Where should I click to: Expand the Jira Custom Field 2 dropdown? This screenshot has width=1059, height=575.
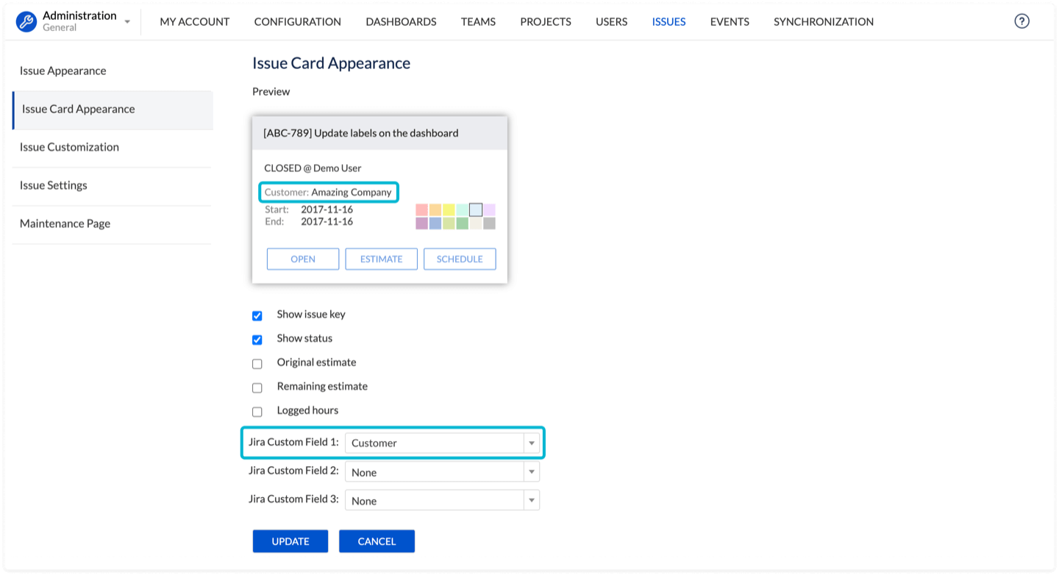442,472
